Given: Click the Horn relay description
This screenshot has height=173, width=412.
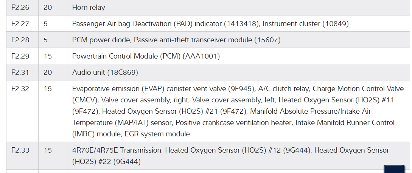Looking at the screenshot, I should click(89, 8).
